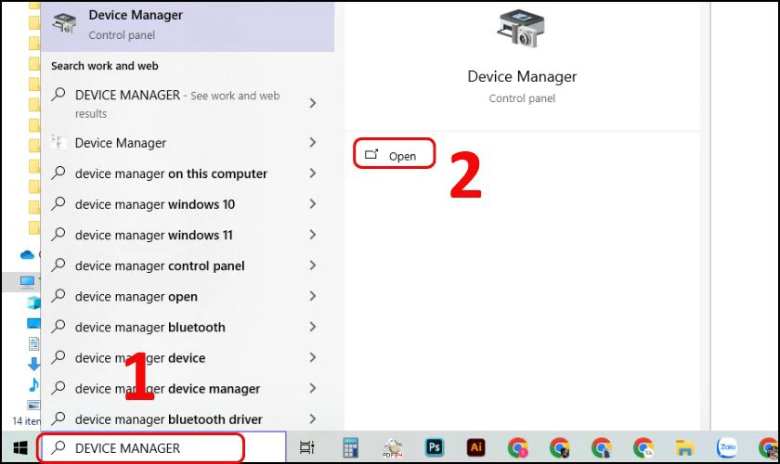780x464 pixels.
Task: Click the large Device Manager preview icon
Action: (521, 32)
